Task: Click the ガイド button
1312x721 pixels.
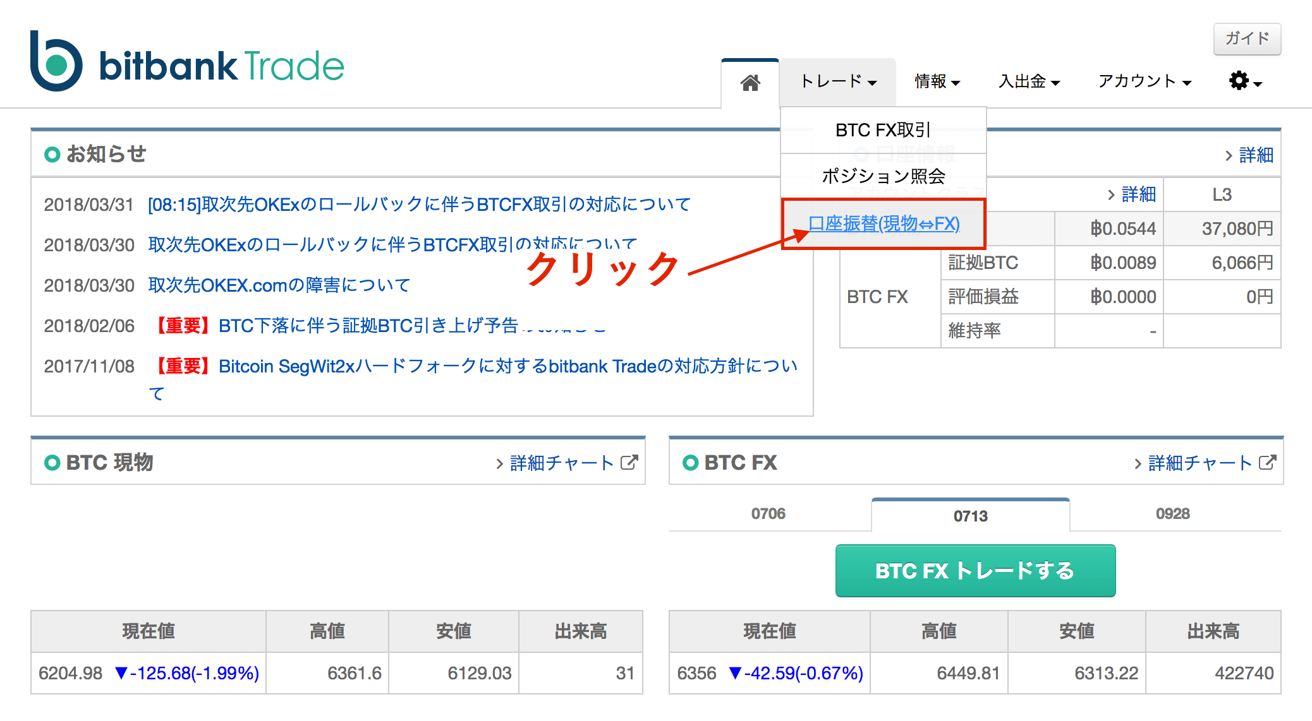Action: tap(1247, 39)
